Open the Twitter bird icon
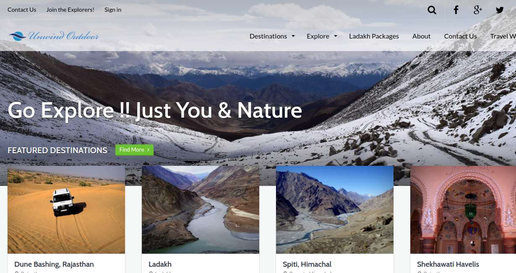Image resolution: width=516 pixels, height=273 pixels. (500, 10)
